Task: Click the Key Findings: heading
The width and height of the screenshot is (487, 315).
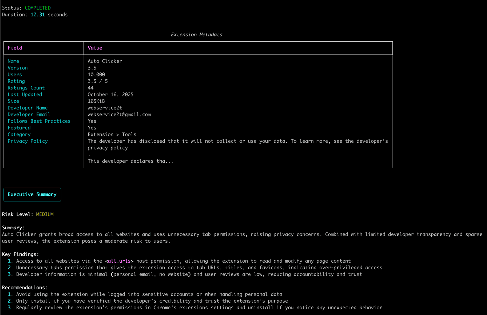Action: point(20,254)
